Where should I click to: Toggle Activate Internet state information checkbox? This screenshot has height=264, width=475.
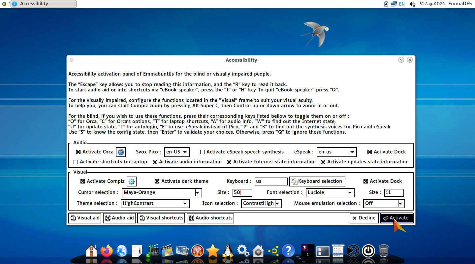click(x=229, y=162)
